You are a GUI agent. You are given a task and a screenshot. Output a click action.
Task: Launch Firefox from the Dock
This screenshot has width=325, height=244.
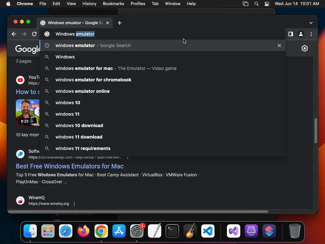click(83, 231)
